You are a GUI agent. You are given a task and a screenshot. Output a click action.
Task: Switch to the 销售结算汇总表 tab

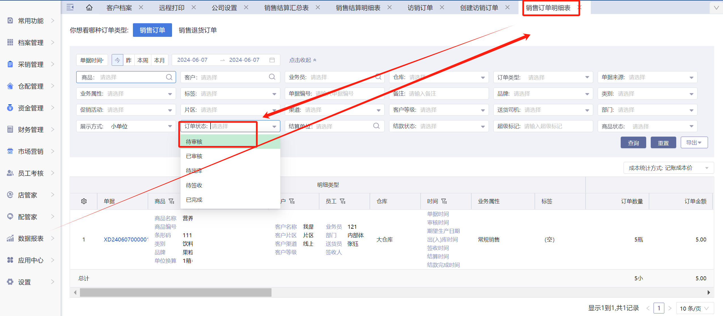coord(287,8)
